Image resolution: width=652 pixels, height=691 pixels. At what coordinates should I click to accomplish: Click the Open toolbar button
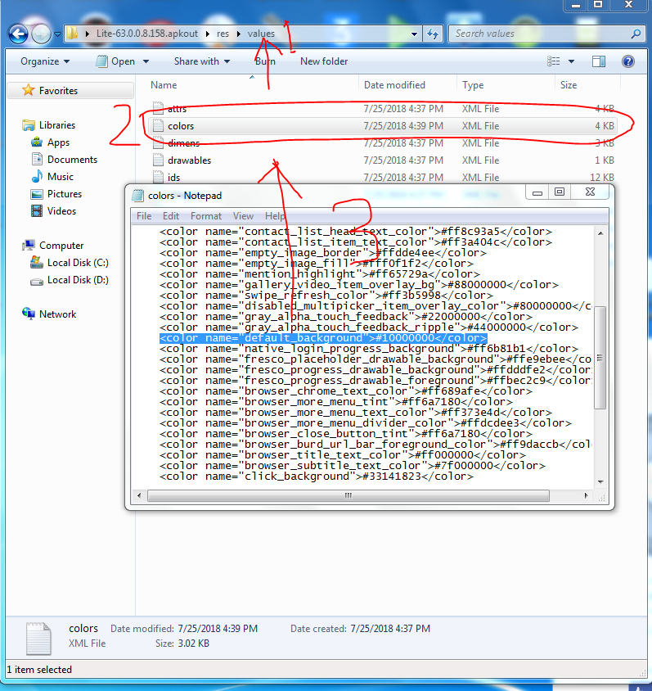pyautogui.click(x=115, y=61)
